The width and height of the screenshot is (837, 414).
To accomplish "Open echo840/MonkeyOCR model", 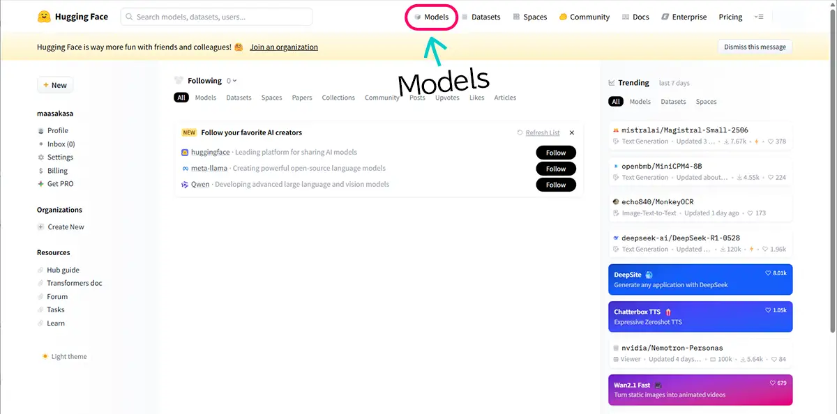I will coord(700,207).
